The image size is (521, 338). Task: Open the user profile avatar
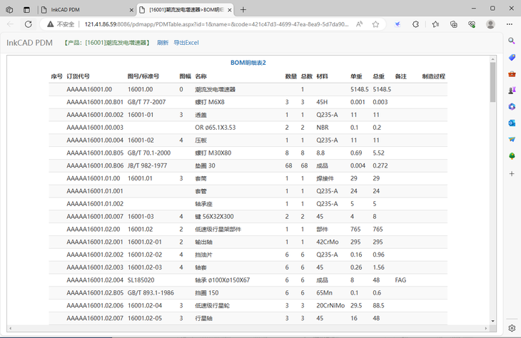coord(490,24)
